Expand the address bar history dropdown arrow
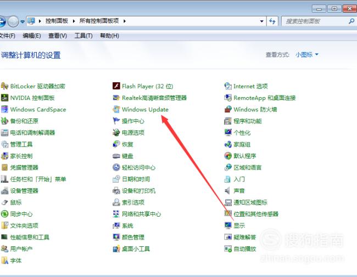Viewport: 357px width, 277px height. pyautogui.click(x=262, y=21)
